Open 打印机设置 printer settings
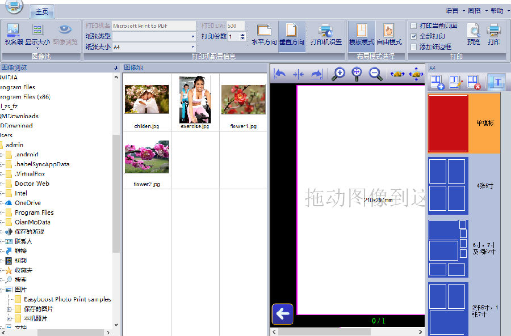The image size is (511, 336). (326, 35)
